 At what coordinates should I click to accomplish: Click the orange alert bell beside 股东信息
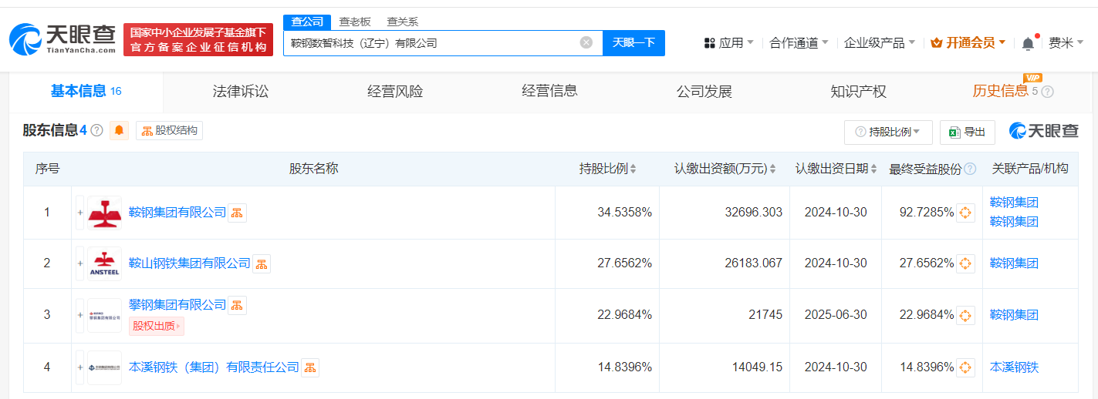coord(119,131)
